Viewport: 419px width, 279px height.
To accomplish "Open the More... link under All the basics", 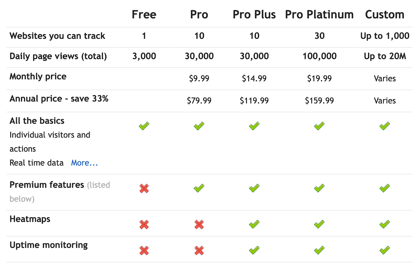I will [x=84, y=163].
